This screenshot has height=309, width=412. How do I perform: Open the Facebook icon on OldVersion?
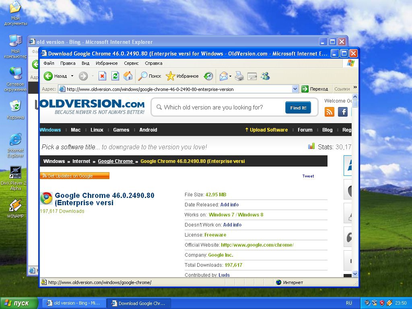[x=343, y=112]
